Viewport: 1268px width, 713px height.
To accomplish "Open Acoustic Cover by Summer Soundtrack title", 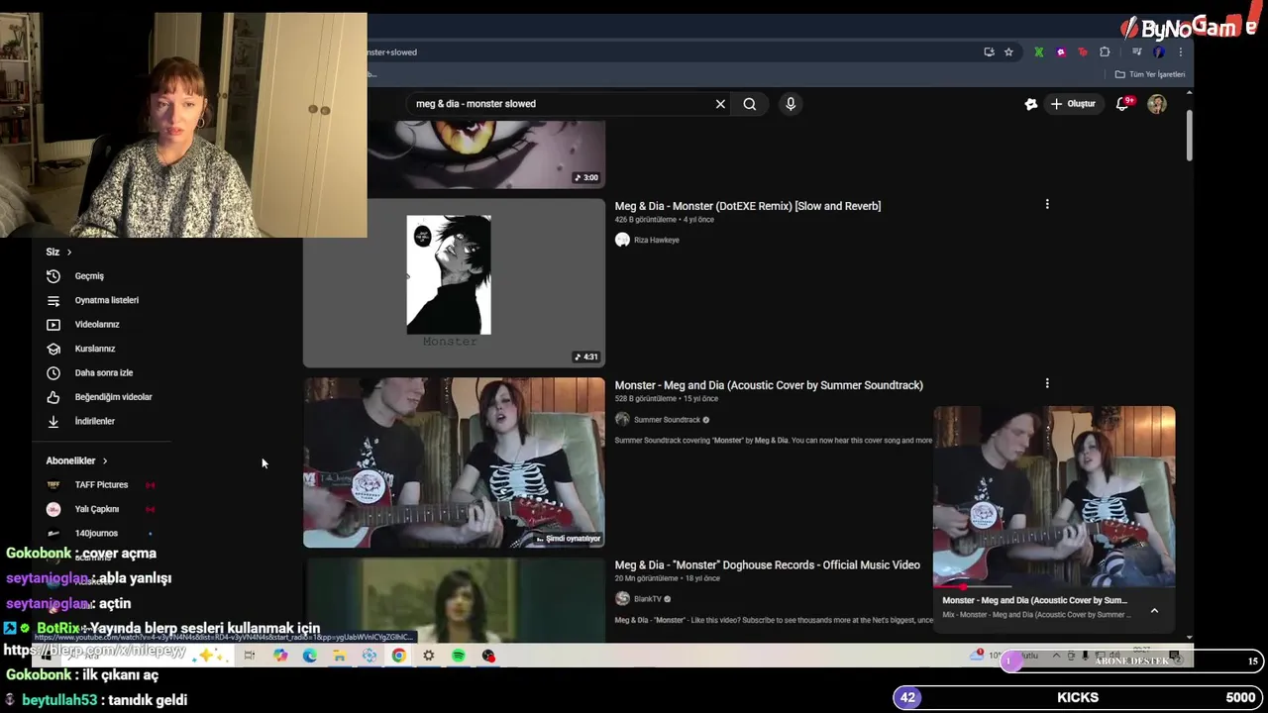I will pos(769,385).
